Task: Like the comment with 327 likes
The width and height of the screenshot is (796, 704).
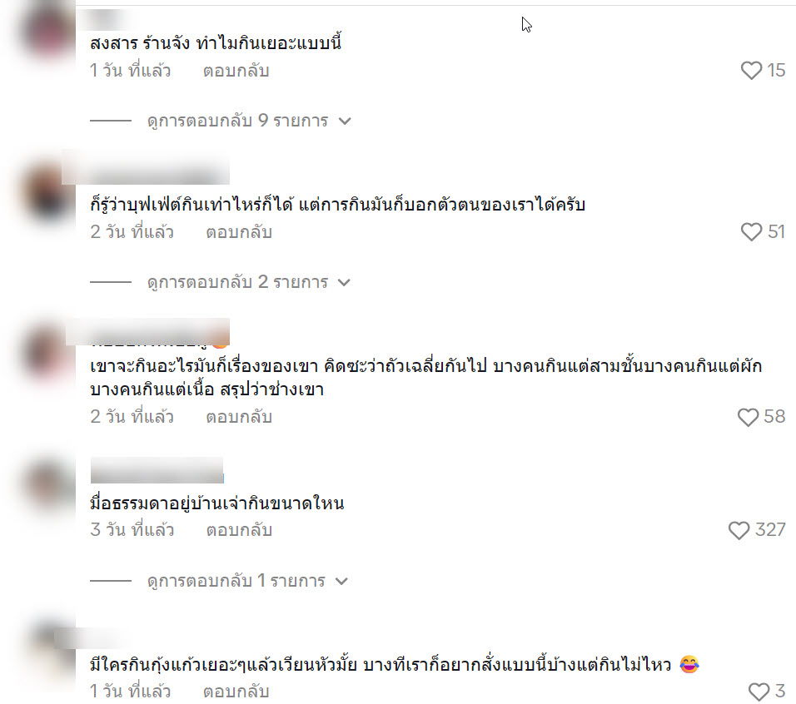Action: 739,531
